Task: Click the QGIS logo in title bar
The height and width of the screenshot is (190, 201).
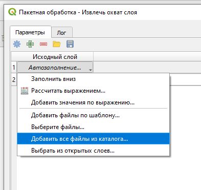Action: coord(12,12)
